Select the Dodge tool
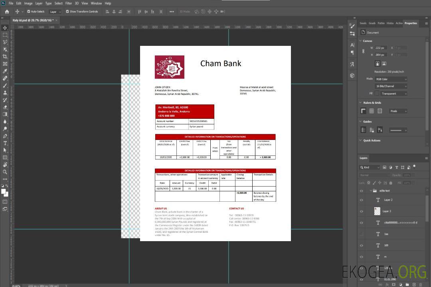Image resolution: width=431 pixels, height=287 pixels. 5,129
